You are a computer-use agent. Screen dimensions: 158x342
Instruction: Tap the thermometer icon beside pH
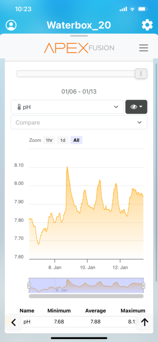tap(19, 107)
